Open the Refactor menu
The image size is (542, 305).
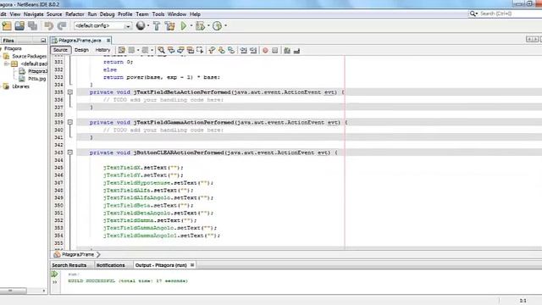click(x=75, y=14)
